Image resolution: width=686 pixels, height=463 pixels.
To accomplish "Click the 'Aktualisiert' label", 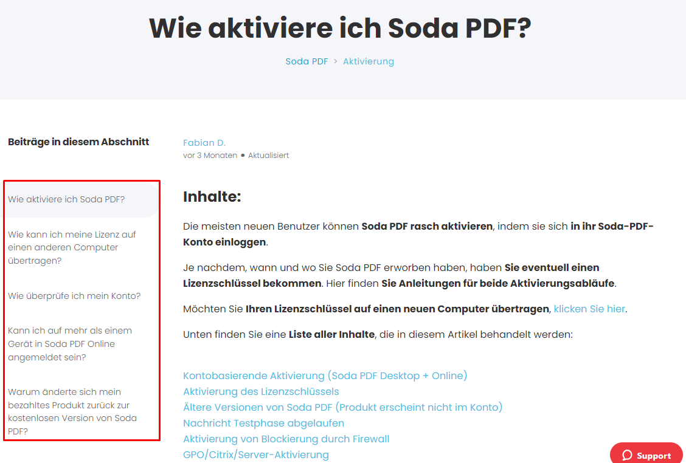I will coord(269,156).
